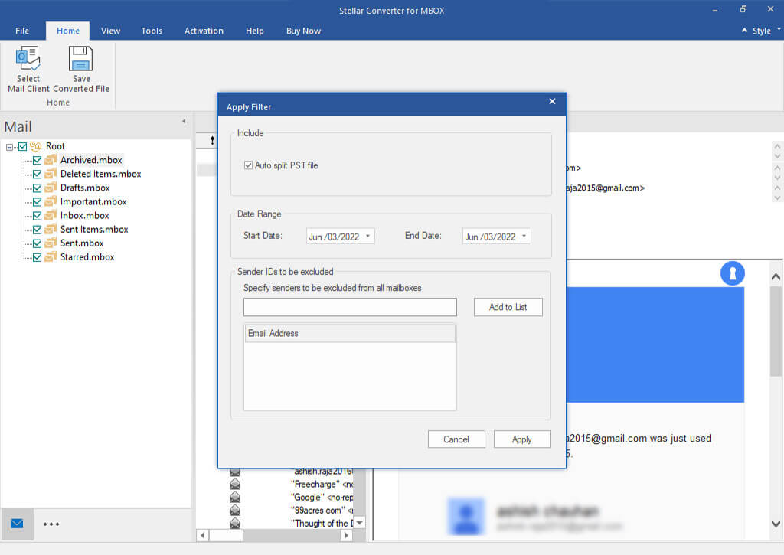Uncheck Starred.mbox checkbox
Image resolution: width=784 pixels, height=555 pixels.
(x=37, y=257)
